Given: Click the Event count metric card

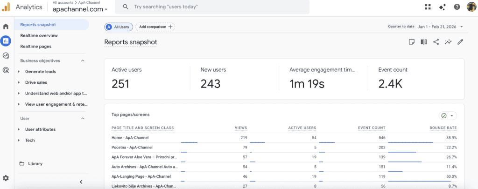Looking at the screenshot, I should [416, 79].
